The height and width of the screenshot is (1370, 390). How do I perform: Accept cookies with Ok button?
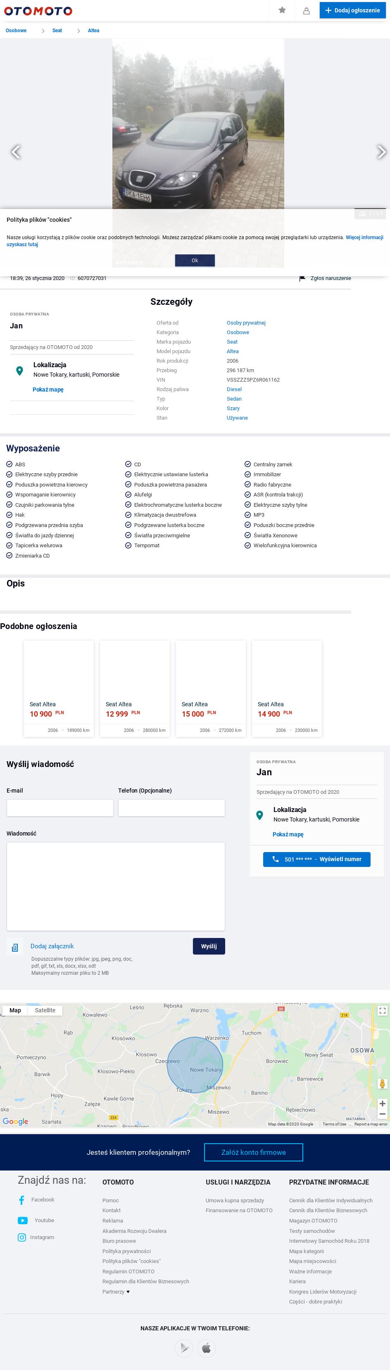pos(195,260)
